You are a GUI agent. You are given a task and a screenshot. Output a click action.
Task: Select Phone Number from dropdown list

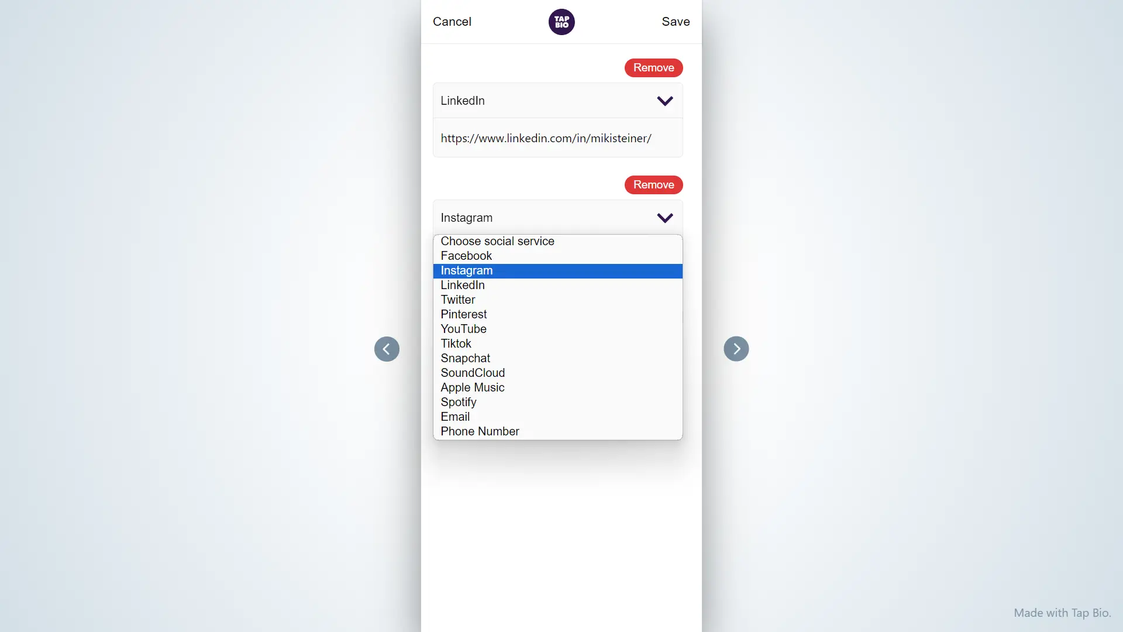click(480, 431)
